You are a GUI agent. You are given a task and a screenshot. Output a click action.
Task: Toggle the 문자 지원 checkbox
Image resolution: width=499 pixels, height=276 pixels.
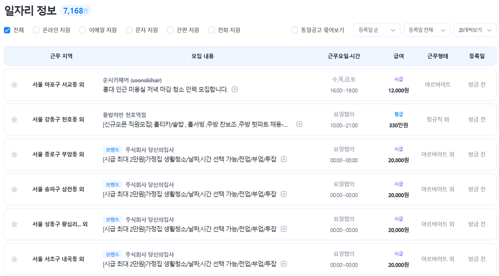coord(129,30)
